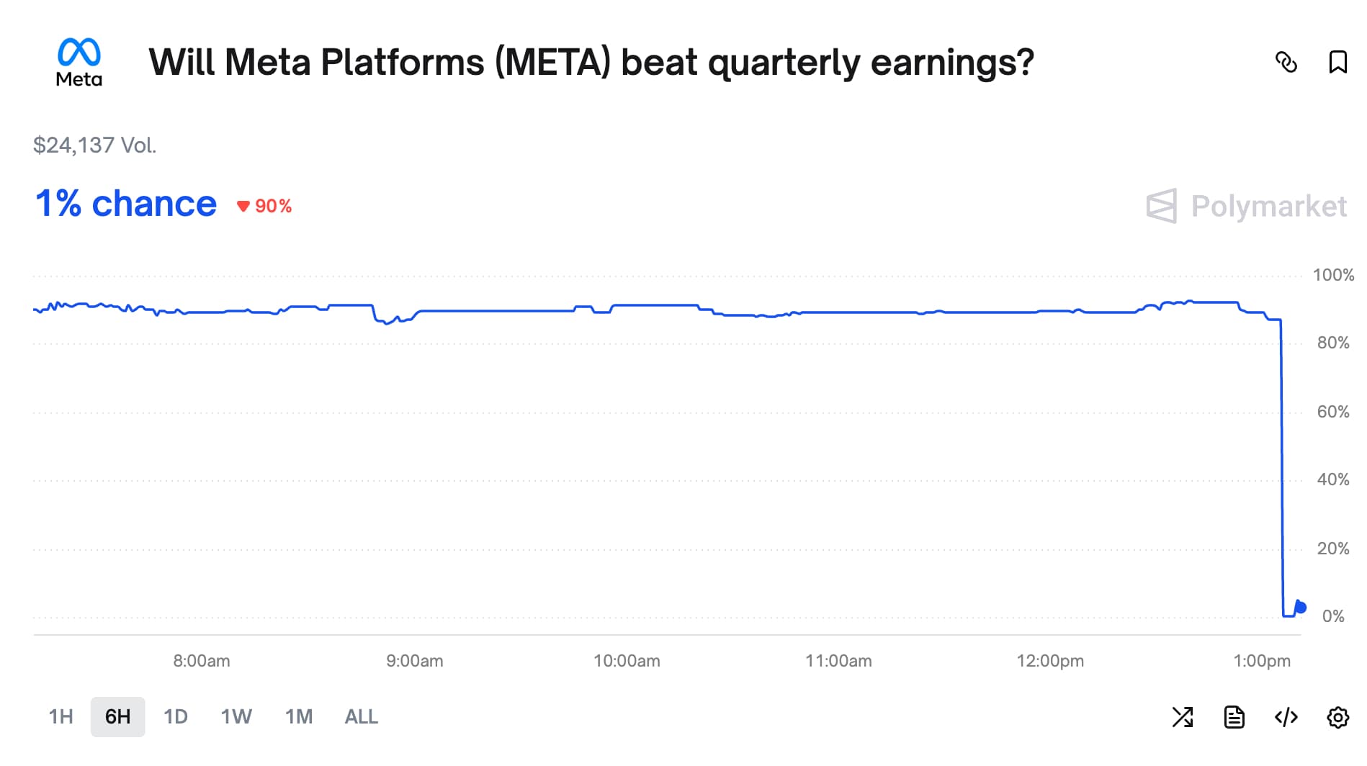Switch chart to 1W range

pos(236,717)
